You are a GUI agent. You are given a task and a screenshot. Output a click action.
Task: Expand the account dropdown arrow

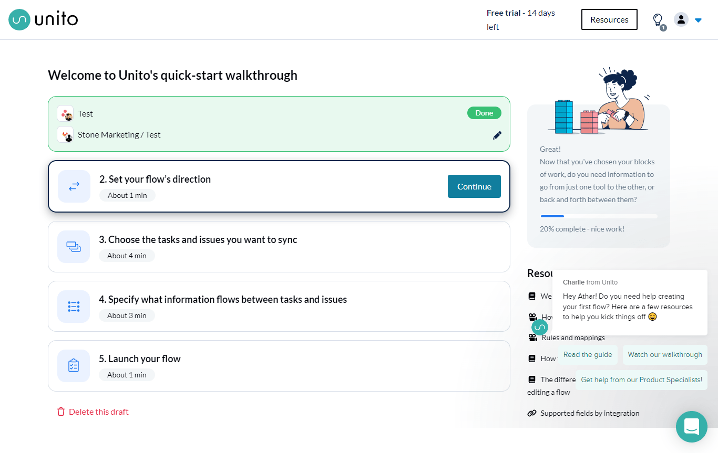click(698, 20)
